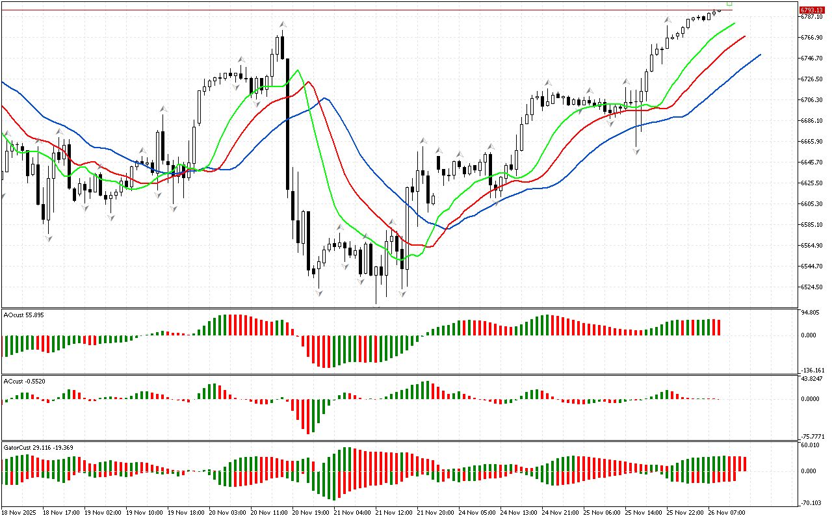
Task: Click the AOcust 55.895 indicator label
Action: click(24, 315)
